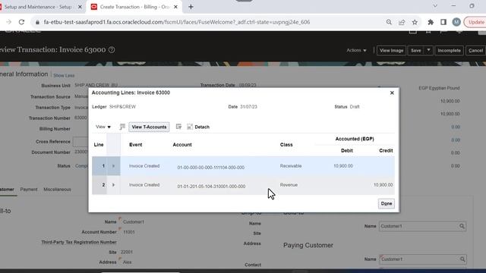
Task: Click the View Image button
Action: 391,51
